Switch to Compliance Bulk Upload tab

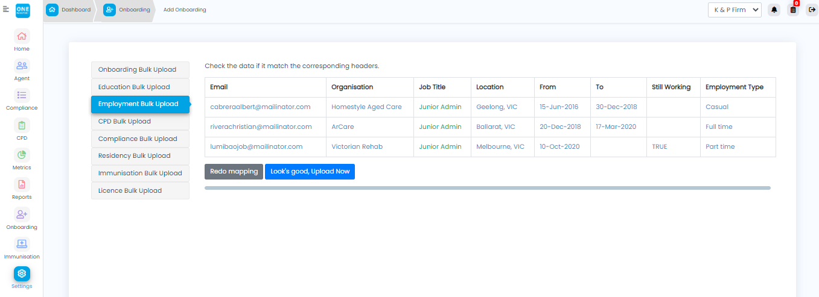pos(140,139)
